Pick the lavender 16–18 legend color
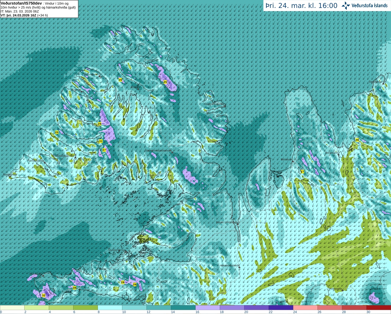 [207, 308]
